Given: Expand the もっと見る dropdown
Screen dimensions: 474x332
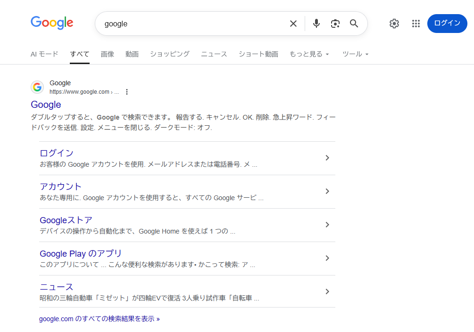Looking at the screenshot, I should click(309, 54).
